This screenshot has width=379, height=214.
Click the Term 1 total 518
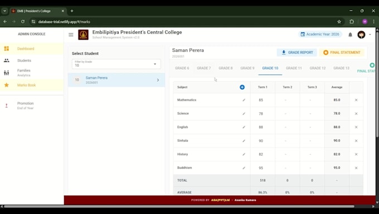click(263, 180)
